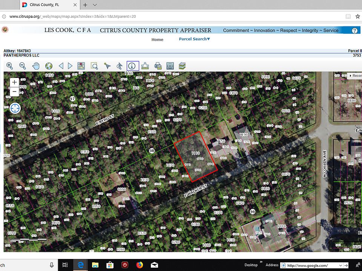Click parcel label 1070 on map

click(x=170, y=165)
